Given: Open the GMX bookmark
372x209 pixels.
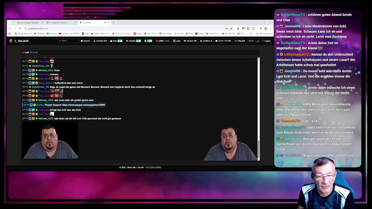Looking at the screenshot, I should (85, 34).
